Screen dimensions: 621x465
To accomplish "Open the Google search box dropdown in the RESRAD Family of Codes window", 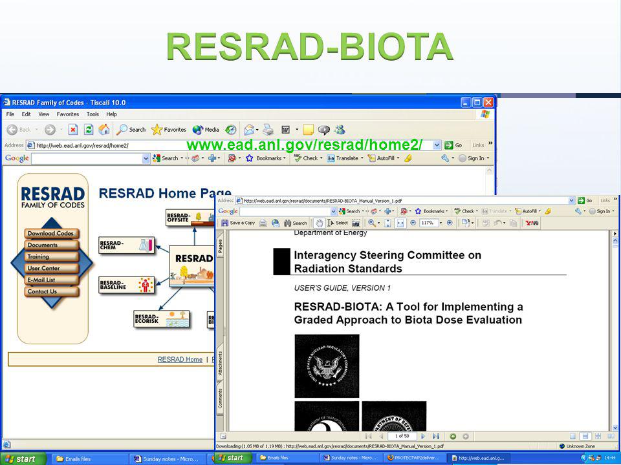I will click(146, 158).
